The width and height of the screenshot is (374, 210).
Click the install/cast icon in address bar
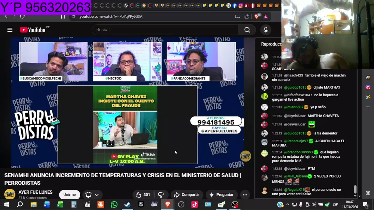click(x=237, y=17)
